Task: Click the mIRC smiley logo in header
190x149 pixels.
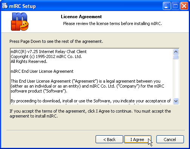Action: 20,22
